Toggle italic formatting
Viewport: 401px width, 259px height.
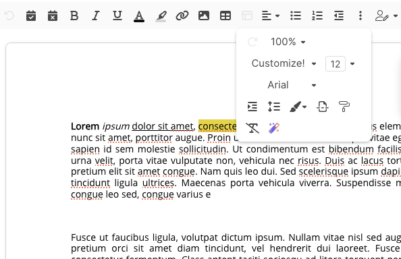[96, 16]
